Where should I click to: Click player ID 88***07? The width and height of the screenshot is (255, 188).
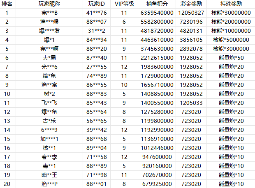click(x=96, y=22)
